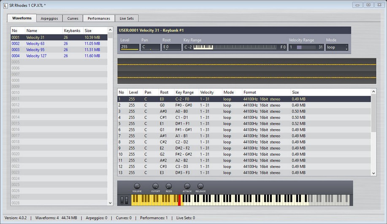Go to the Performances tab
387x224 pixels.
click(99, 19)
